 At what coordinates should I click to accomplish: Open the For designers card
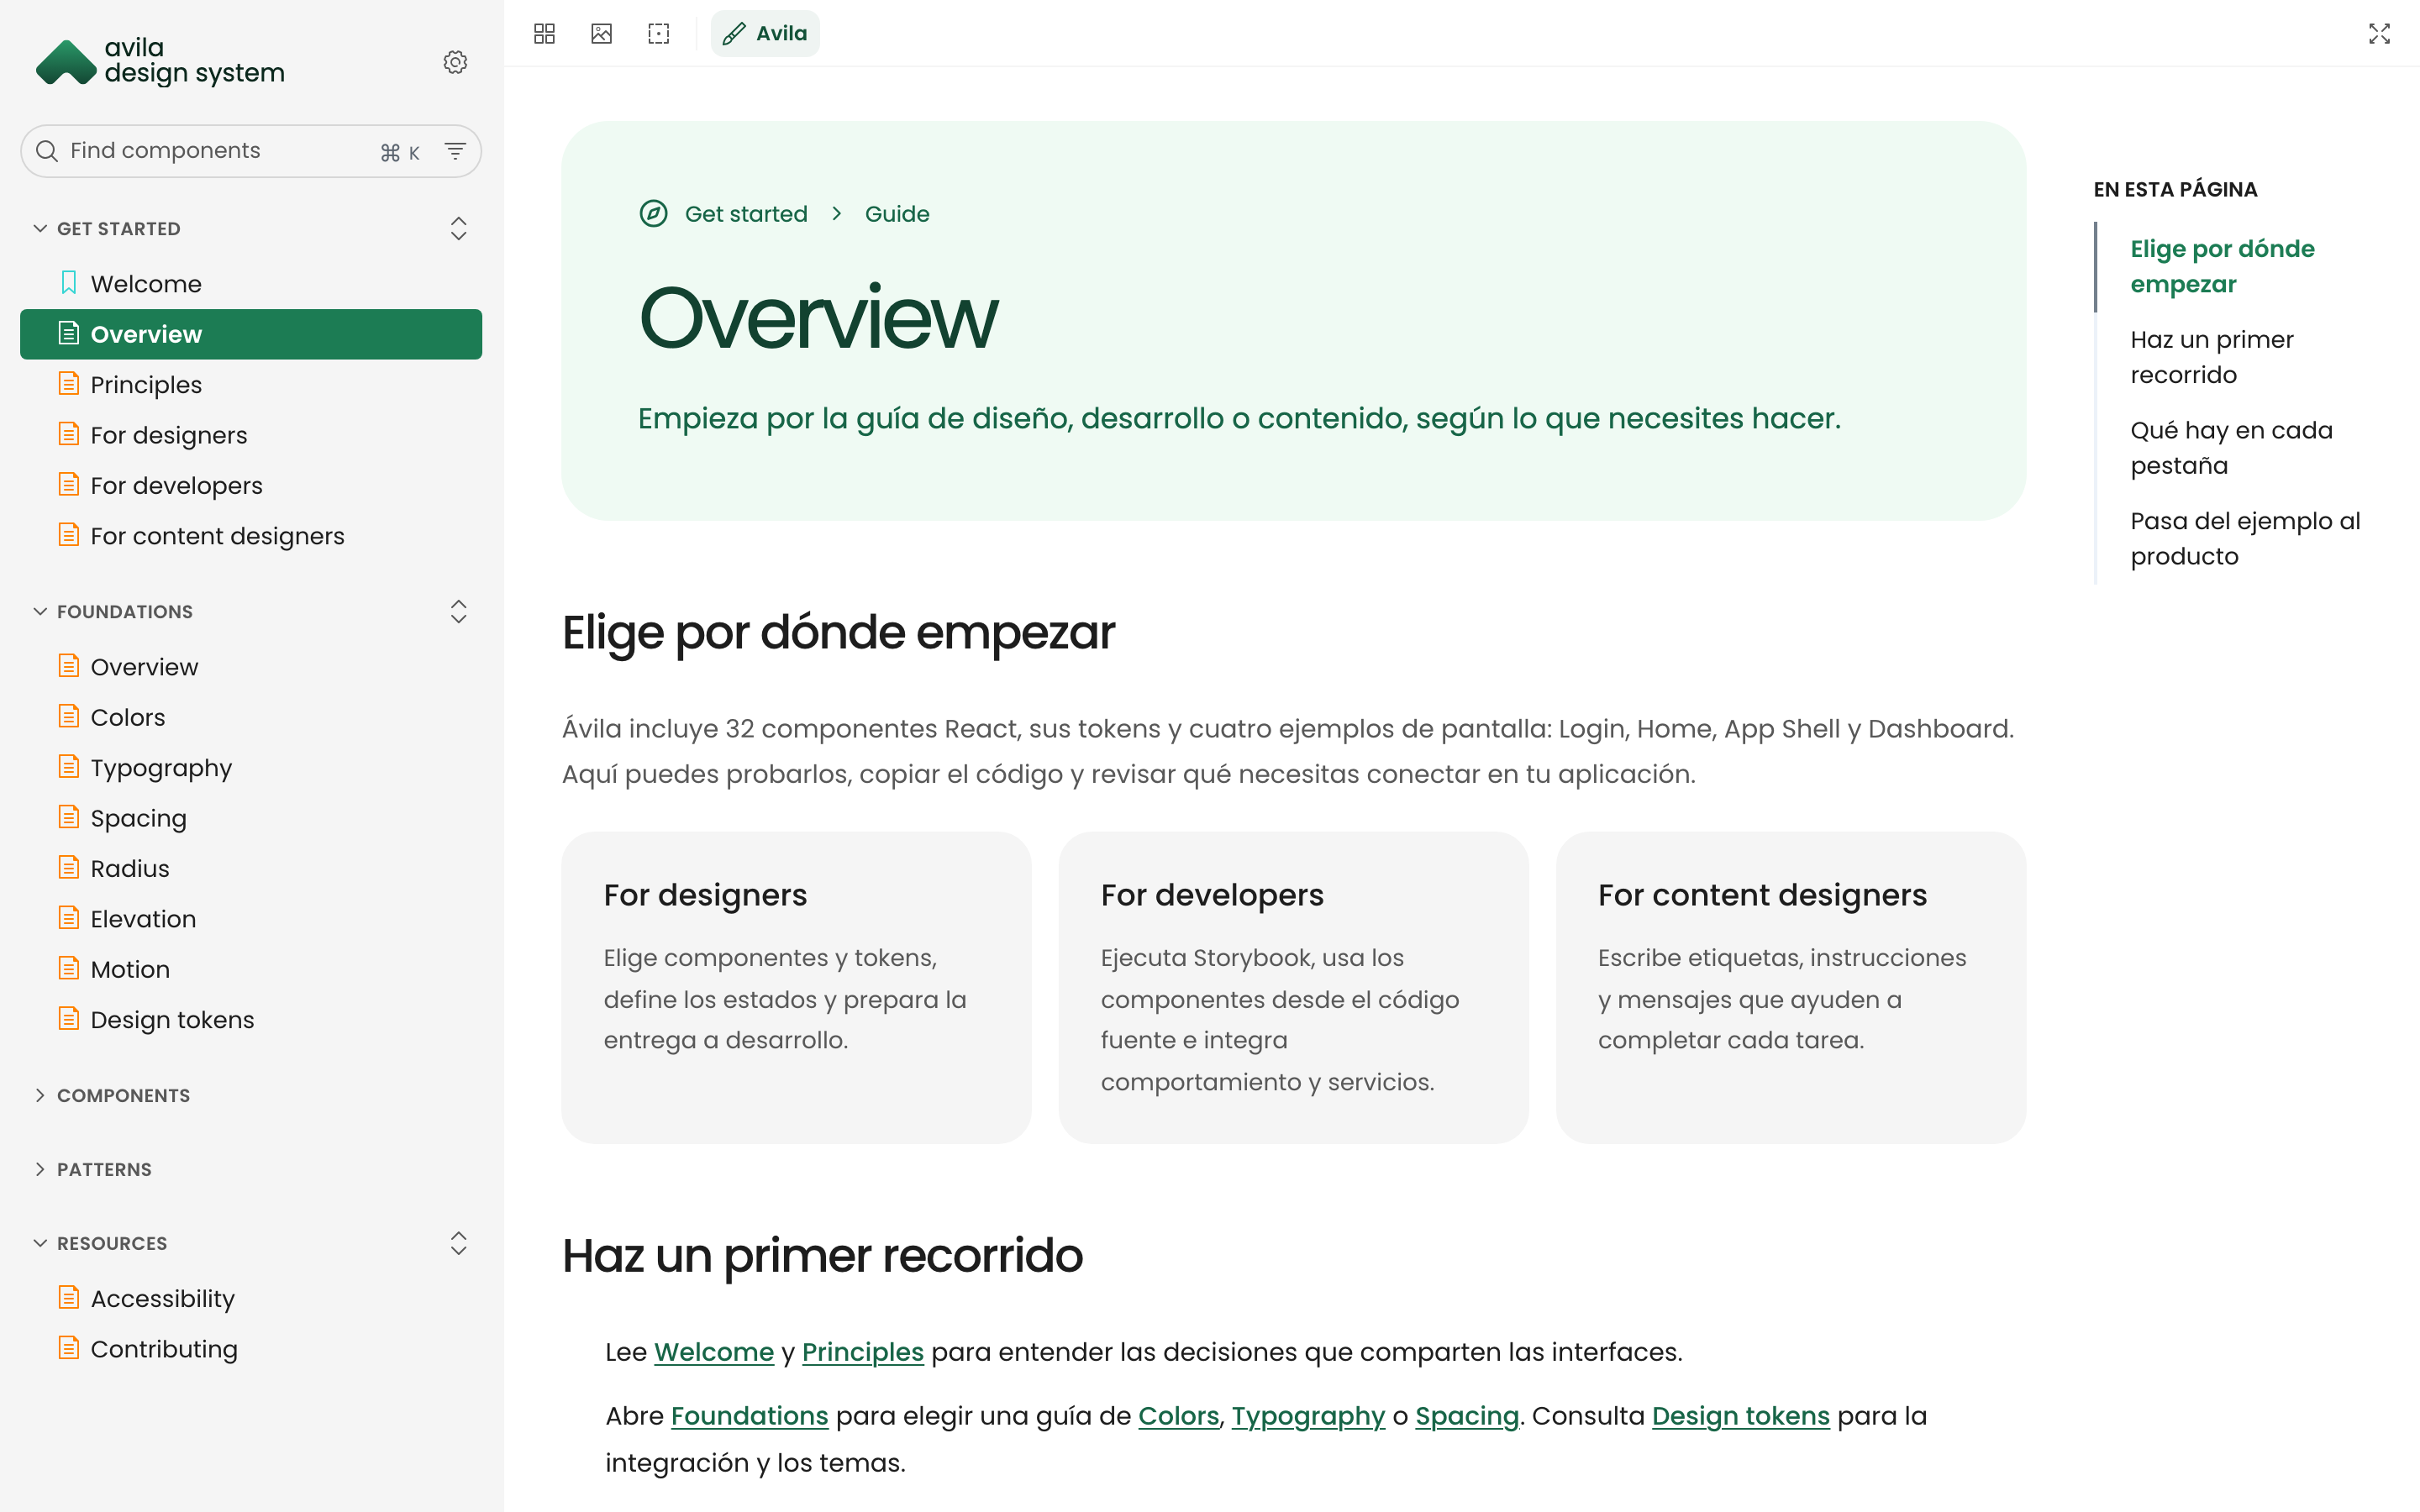(x=796, y=987)
